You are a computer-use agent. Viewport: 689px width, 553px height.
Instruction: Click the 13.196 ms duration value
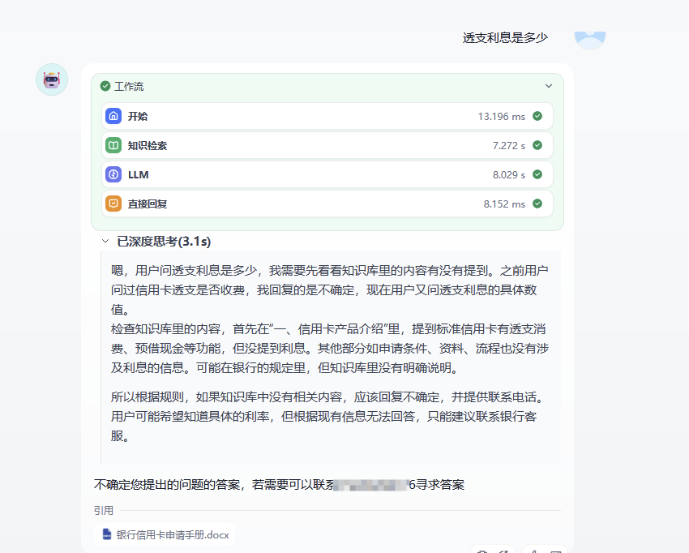click(x=502, y=117)
